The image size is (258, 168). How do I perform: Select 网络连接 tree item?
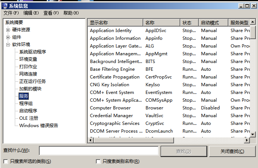pyautogui.click(x=28, y=74)
